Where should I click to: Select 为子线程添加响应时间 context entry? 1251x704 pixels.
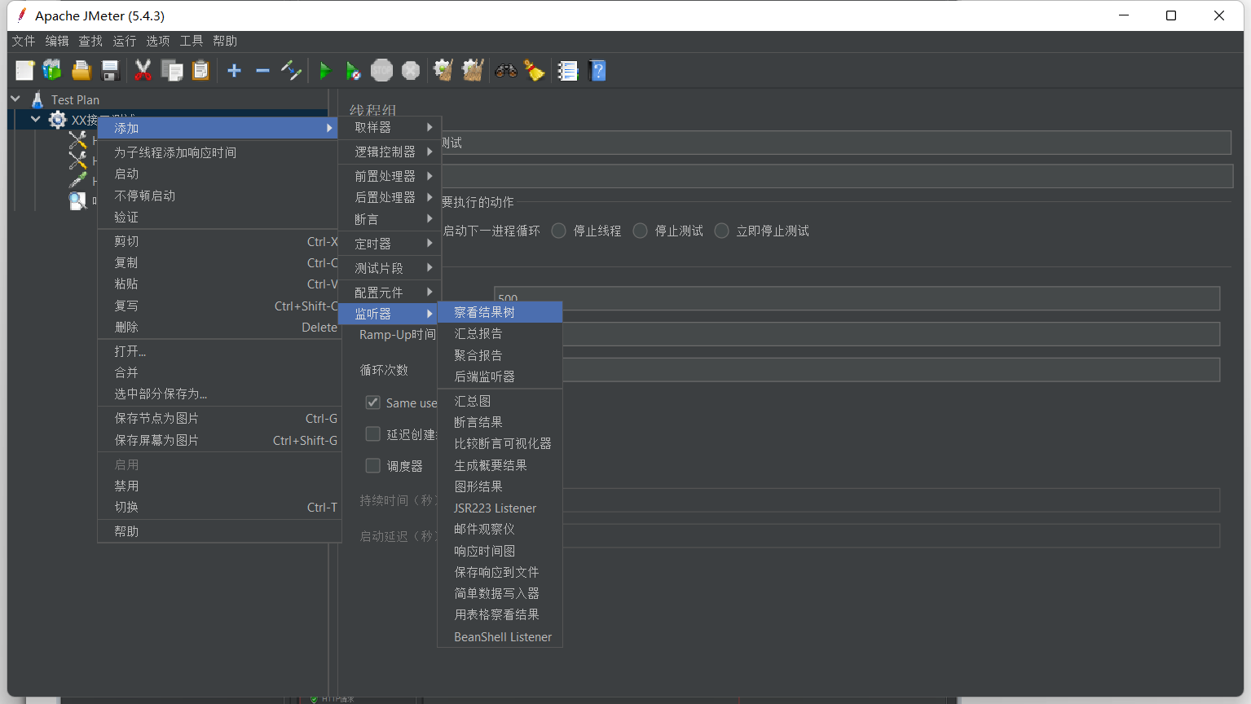coord(218,152)
